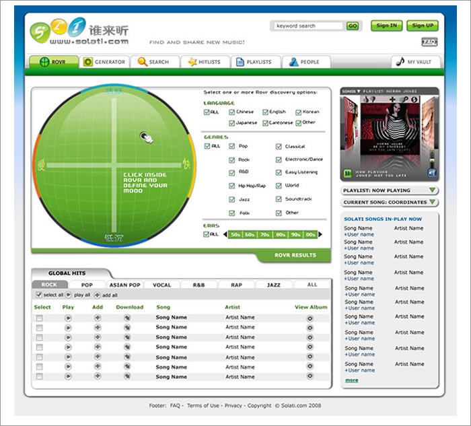
Task: Pause the now playing song
Action: tap(348, 173)
